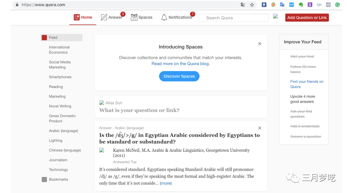347x193 pixels.
Task: Click the Grammarly extension icon
Action: [337, 5]
